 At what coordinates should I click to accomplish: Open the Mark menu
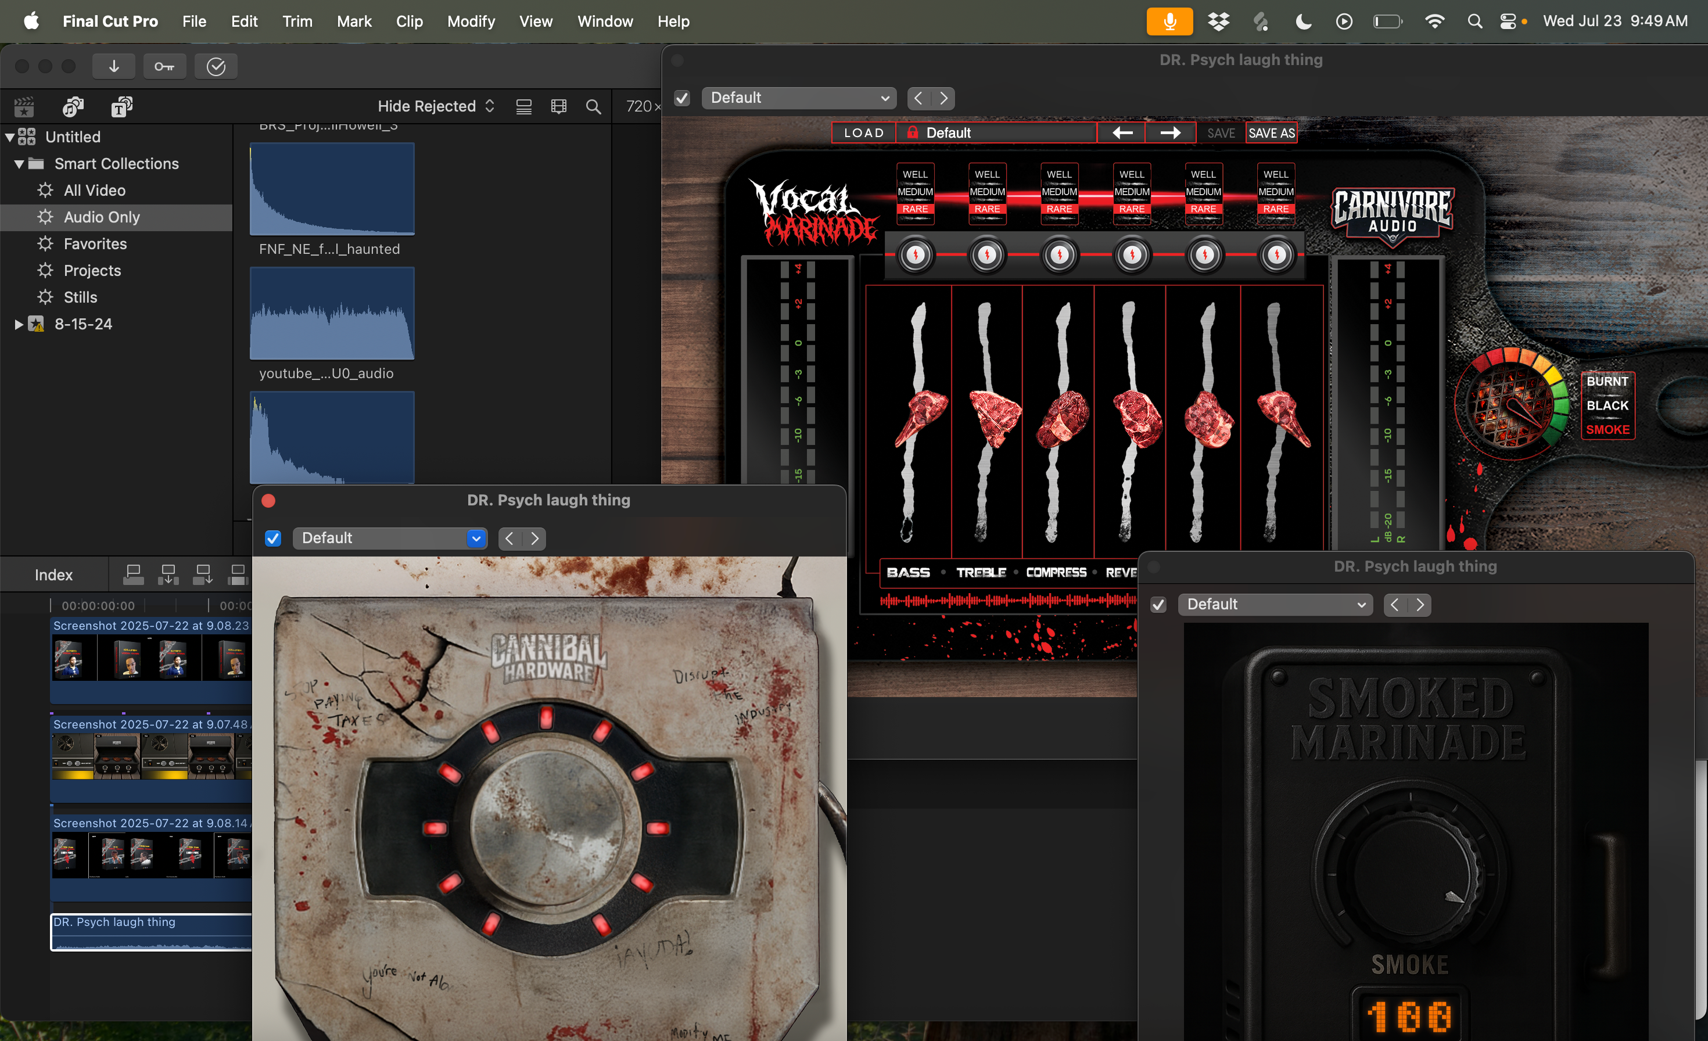click(x=354, y=21)
